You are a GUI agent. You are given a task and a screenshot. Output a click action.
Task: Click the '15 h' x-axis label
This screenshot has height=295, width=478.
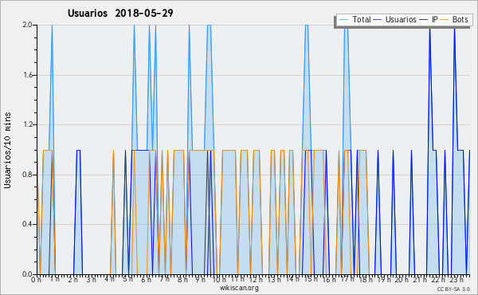coord(311,279)
